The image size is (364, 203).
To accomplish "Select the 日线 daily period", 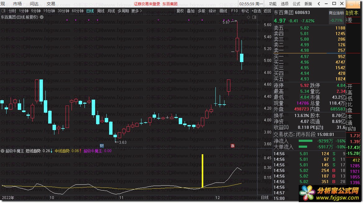I will [90, 11].
